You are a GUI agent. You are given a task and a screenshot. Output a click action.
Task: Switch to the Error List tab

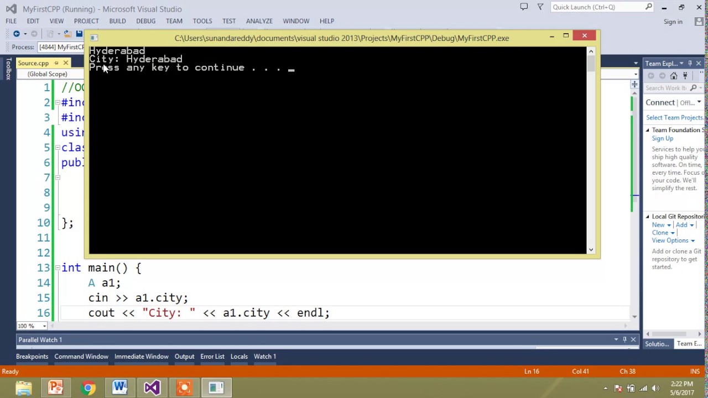(212, 357)
